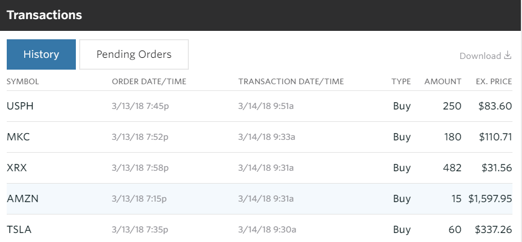Open the MKC stock symbol
Viewport: 522px width, 242px height.
pyautogui.click(x=18, y=137)
